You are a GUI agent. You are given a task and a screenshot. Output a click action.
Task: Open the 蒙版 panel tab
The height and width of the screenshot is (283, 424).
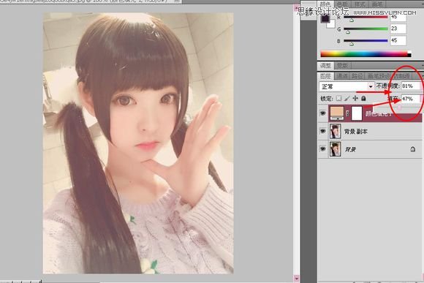343,66
